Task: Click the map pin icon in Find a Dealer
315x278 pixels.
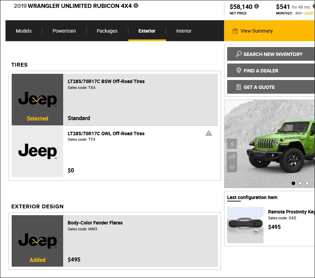Action: (239, 70)
